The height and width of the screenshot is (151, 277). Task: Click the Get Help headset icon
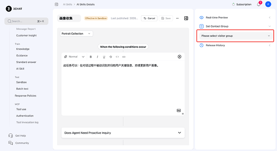[x=10, y=135]
